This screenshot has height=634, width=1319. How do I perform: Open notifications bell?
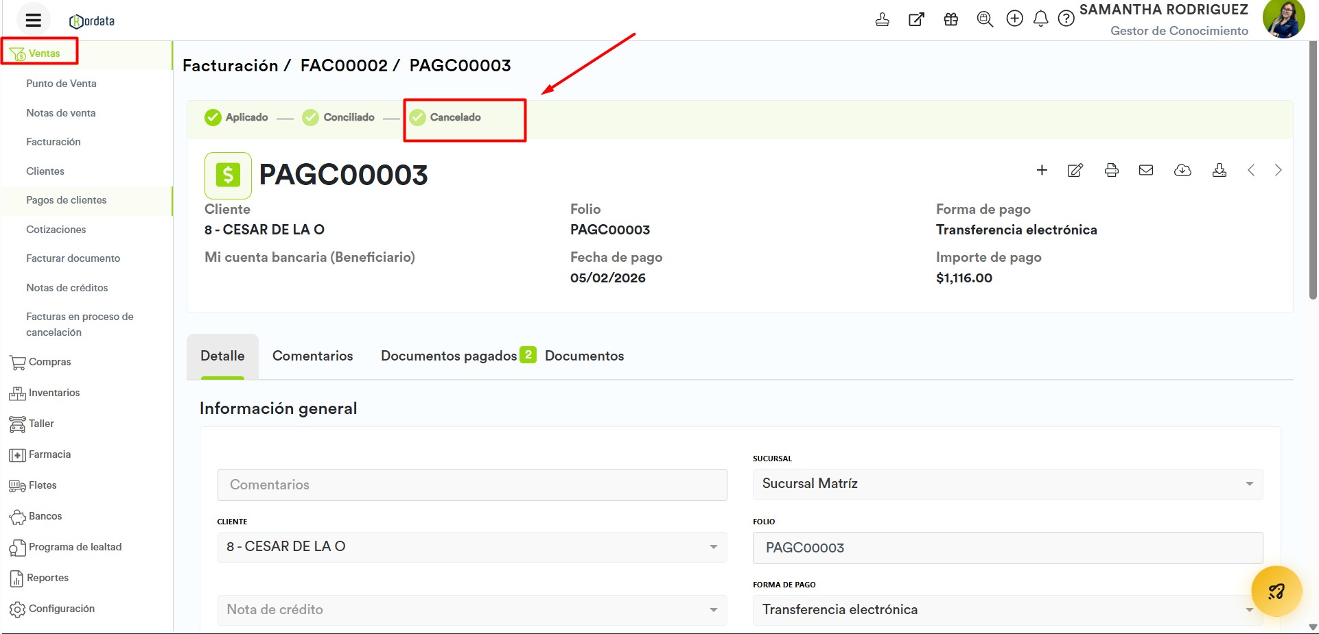click(1041, 19)
